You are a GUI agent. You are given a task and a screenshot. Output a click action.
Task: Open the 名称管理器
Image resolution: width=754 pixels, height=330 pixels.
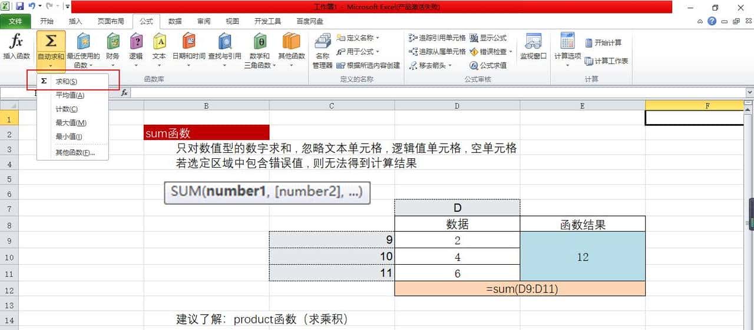click(x=322, y=51)
